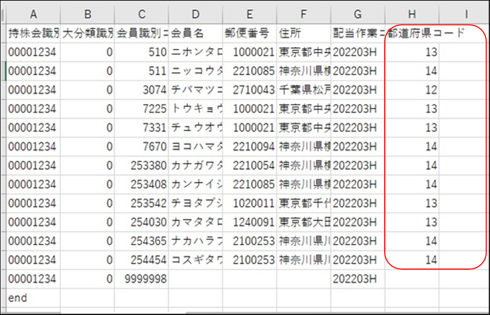Select column G header
490x315 pixels.
point(358,14)
